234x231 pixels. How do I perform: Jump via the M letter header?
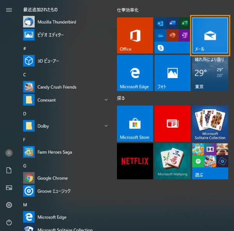coord(25,205)
